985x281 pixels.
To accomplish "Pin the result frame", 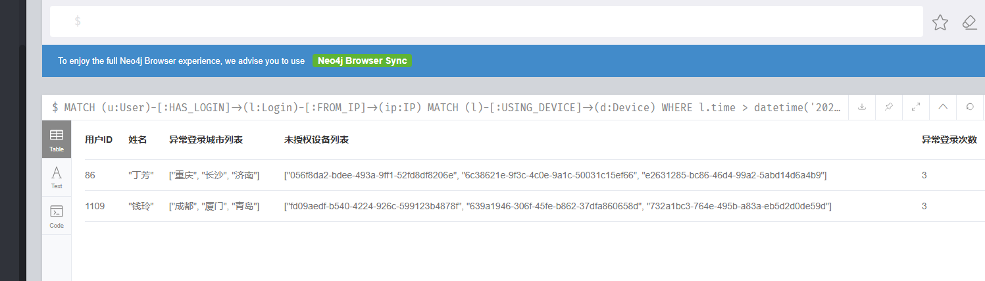I will [x=889, y=107].
